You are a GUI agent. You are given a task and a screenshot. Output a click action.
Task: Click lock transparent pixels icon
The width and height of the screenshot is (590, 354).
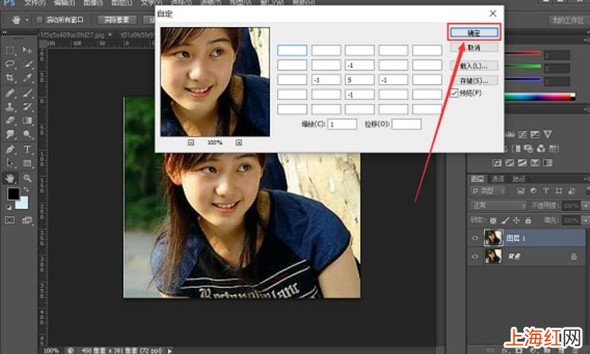(494, 220)
